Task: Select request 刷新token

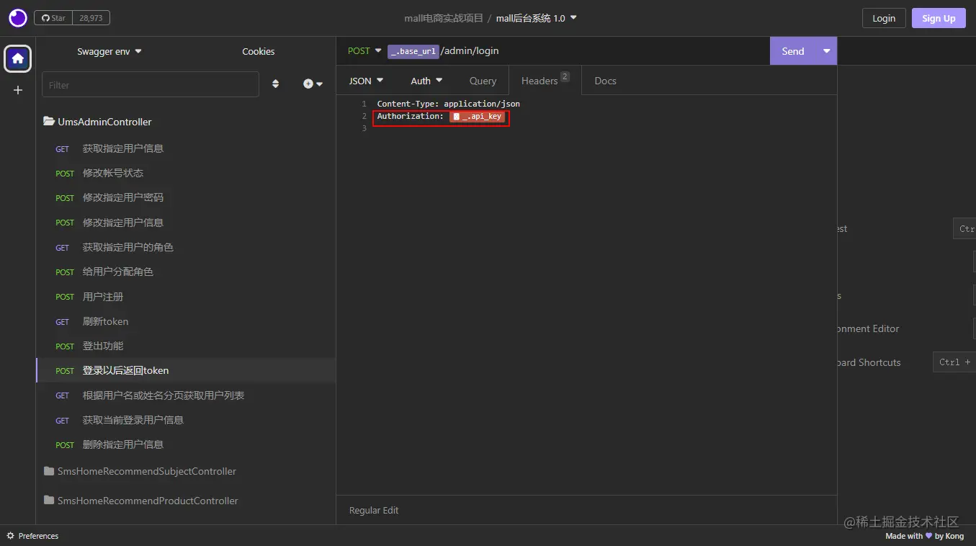Action: click(x=186, y=321)
